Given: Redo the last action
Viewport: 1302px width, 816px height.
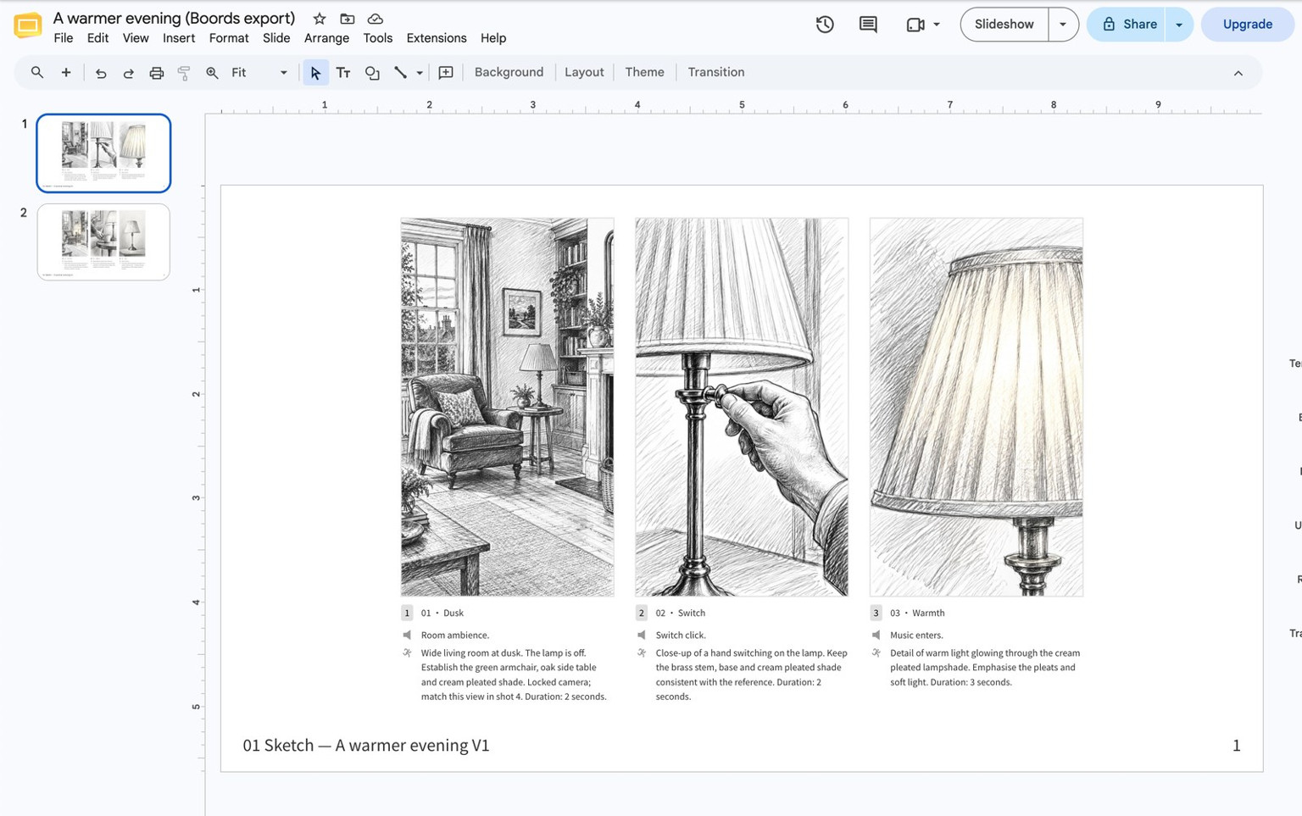Looking at the screenshot, I should coord(129,73).
